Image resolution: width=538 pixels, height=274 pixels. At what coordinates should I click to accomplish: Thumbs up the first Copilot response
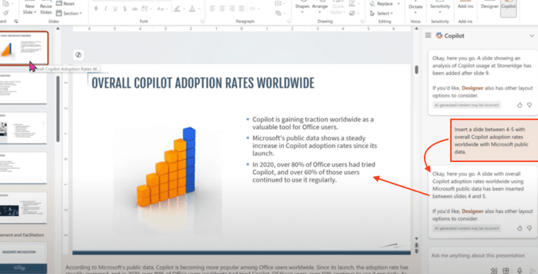(x=519, y=105)
